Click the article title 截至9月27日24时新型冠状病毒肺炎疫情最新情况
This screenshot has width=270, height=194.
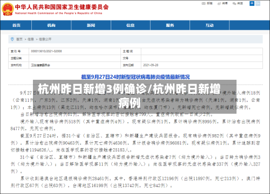(136, 77)
